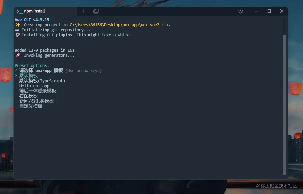Click the sparkle emoji beside Creating project
The image size is (303, 194).
pyautogui.click(x=18, y=25)
